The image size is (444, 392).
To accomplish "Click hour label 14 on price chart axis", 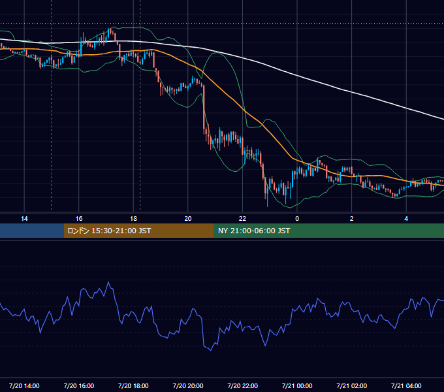I will point(24,219).
